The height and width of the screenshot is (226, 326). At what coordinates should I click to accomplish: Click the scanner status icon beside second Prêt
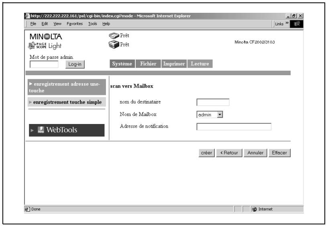pyautogui.click(x=114, y=45)
